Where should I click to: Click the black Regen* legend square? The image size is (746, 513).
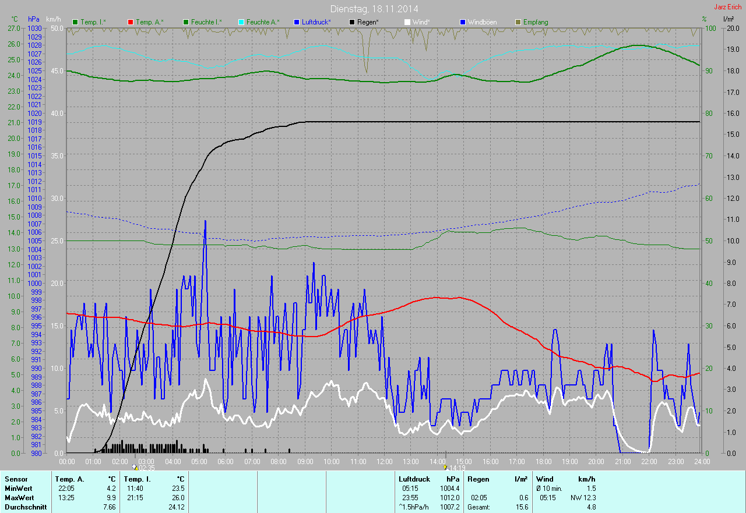click(352, 22)
